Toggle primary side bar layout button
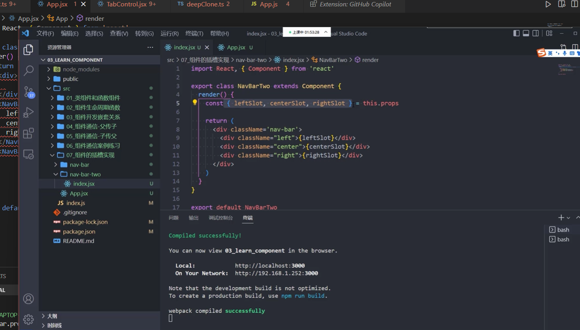This screenshot has width=580, height=330. point(517,34)
